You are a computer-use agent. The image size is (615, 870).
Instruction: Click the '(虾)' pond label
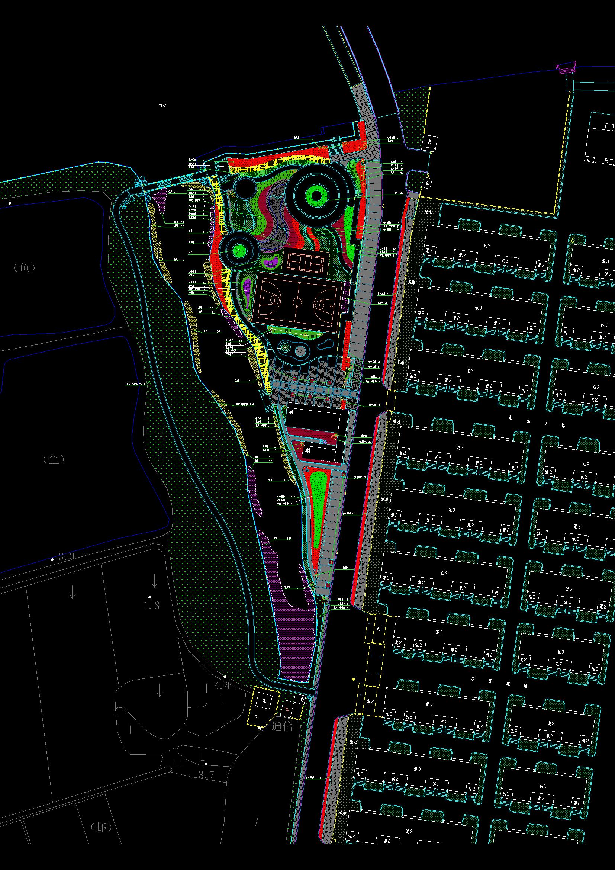tap(102, 827)
